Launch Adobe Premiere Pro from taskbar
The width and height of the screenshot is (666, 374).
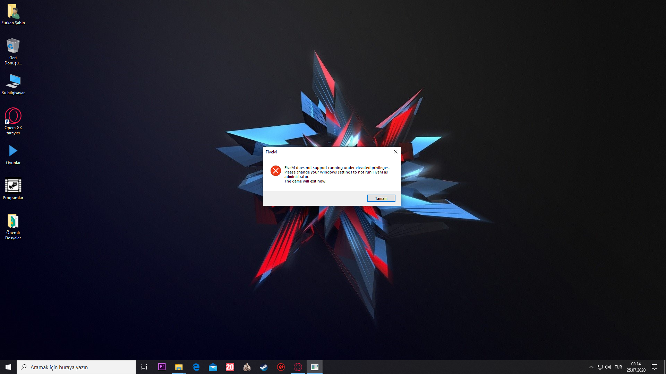(162, 367)
